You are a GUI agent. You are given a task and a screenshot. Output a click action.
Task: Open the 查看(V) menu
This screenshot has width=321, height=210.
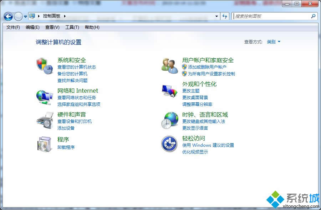[x=52, y=27]
